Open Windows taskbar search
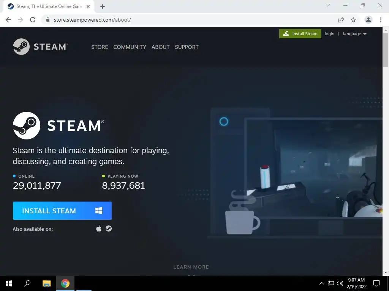 [27, 283]
